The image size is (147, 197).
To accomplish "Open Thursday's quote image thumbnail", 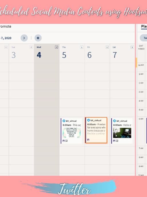I will [72, 133].
